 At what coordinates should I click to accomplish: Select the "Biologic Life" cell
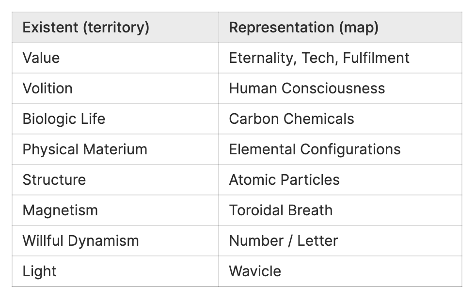pyautogui.click(x=63, y=119)
